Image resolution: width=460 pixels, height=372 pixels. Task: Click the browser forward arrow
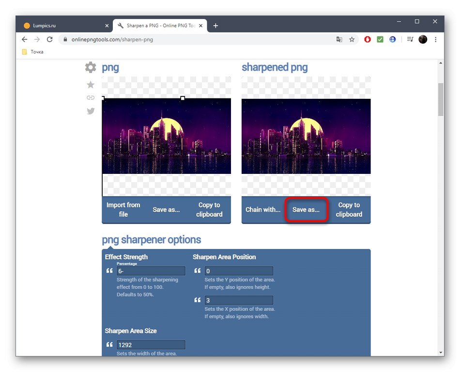point(37,39)
